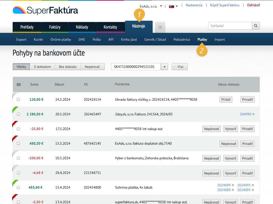Open Kniha jázd submenu item
This screenshot has height=204, width=273.
pos(129,39)
